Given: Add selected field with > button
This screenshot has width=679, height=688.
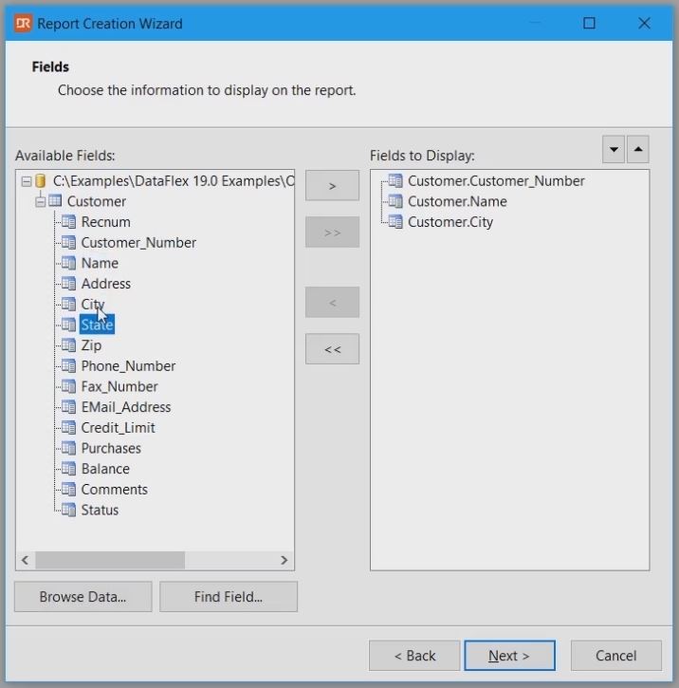Looking at the screenshot, I should 332,186.
